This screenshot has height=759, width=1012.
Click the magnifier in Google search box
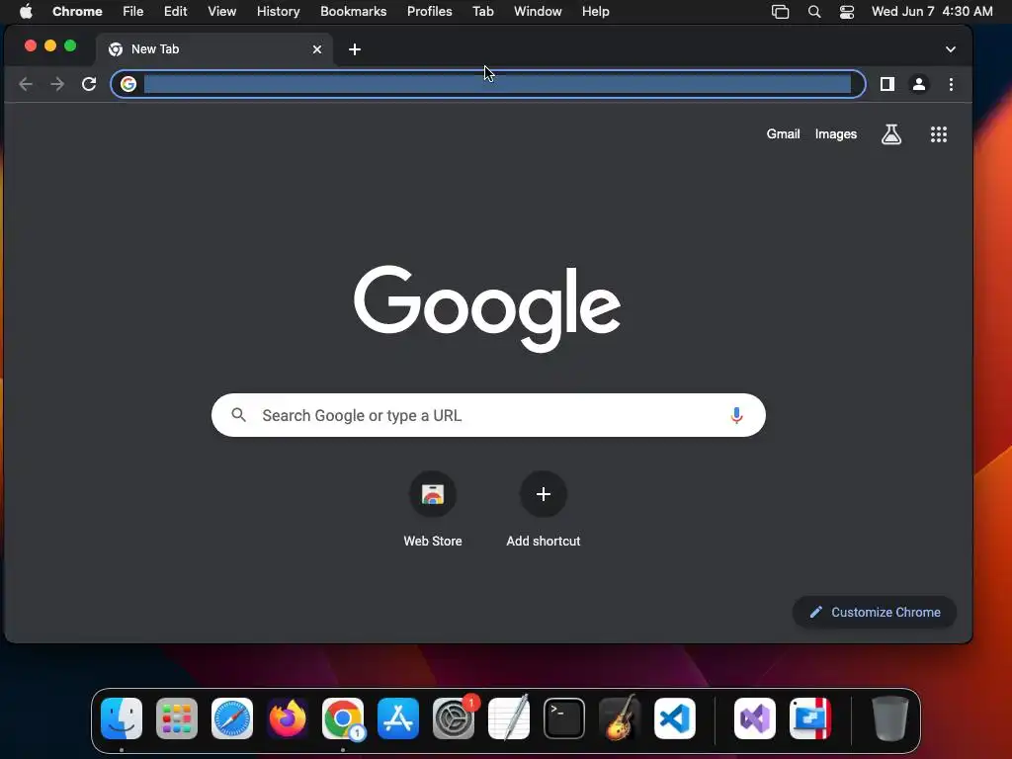coord(239,415)
